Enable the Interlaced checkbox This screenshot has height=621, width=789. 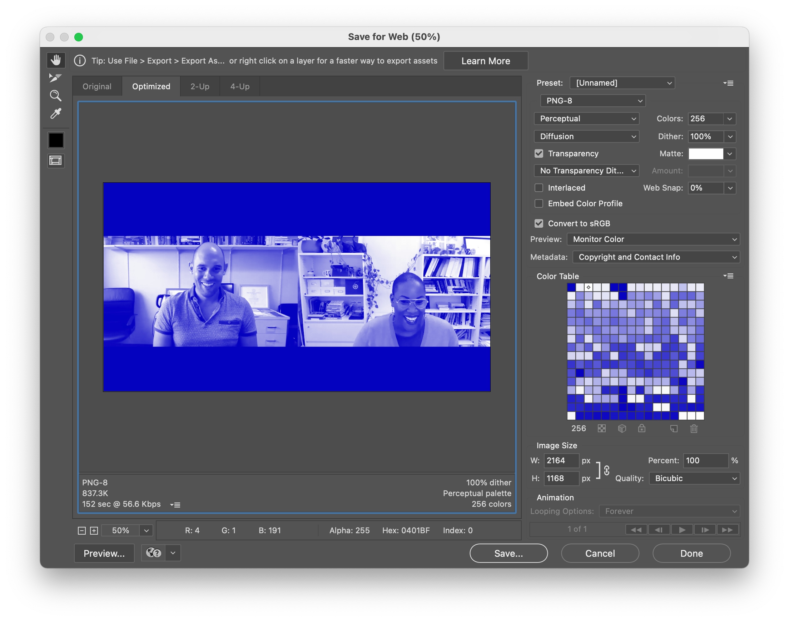click(x=539, y=188)
